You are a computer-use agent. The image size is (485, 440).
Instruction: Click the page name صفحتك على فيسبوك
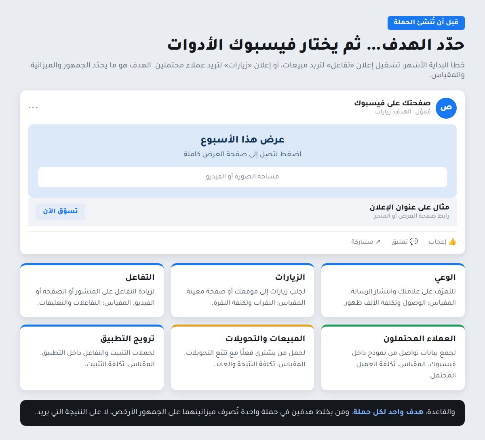(x=392, y=103)
